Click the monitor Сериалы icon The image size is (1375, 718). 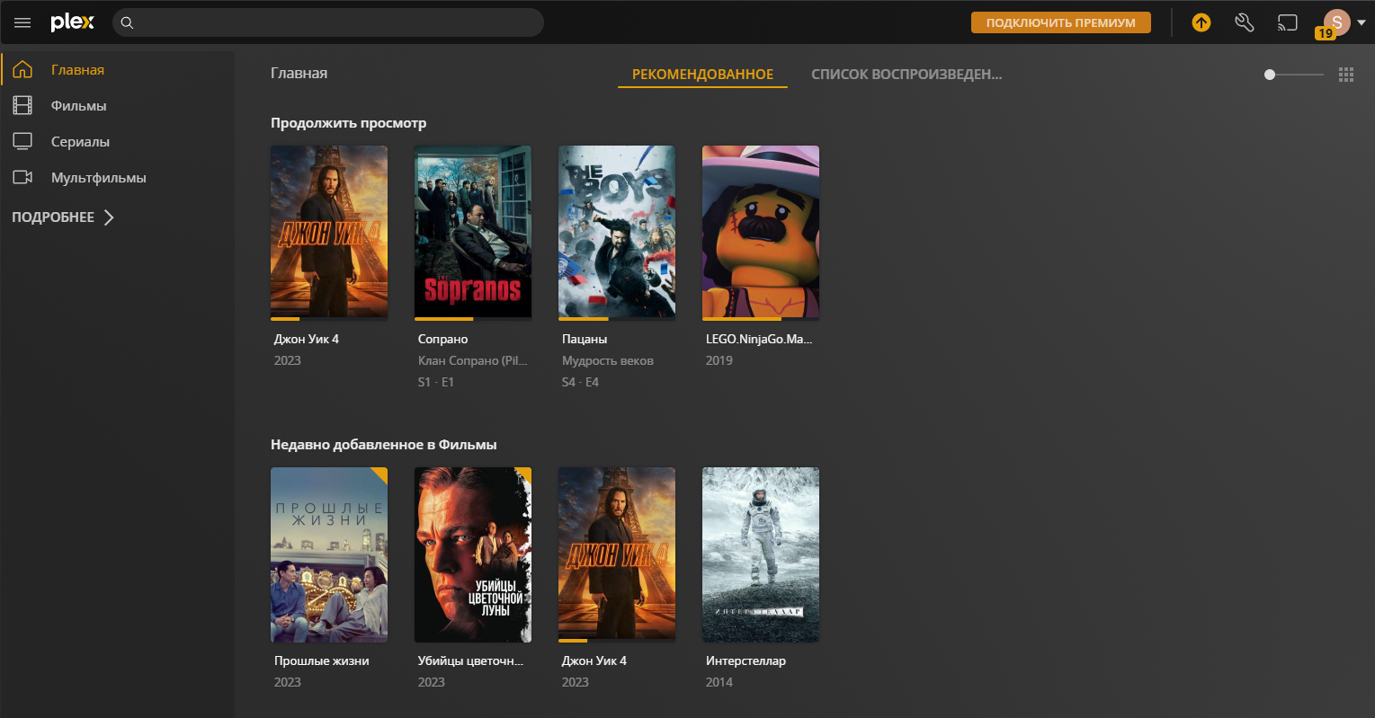click(22, 142)
